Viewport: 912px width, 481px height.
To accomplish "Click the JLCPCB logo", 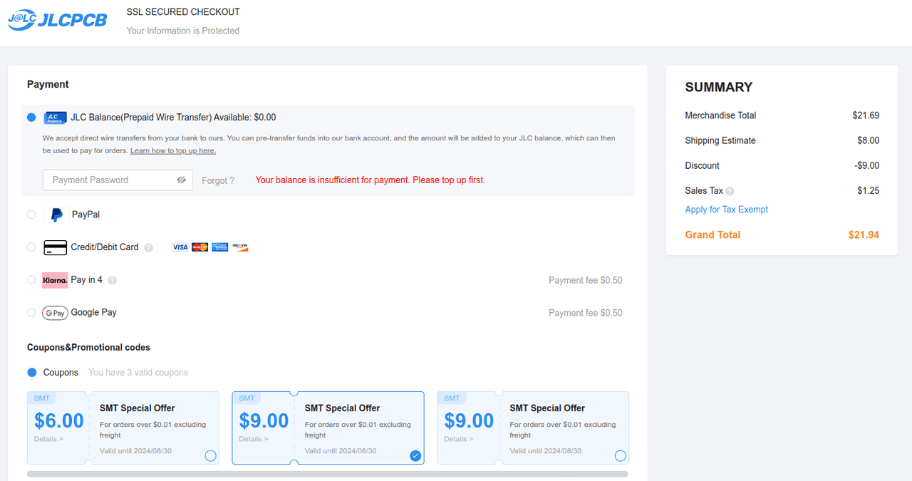I will [x=57, y=20].
